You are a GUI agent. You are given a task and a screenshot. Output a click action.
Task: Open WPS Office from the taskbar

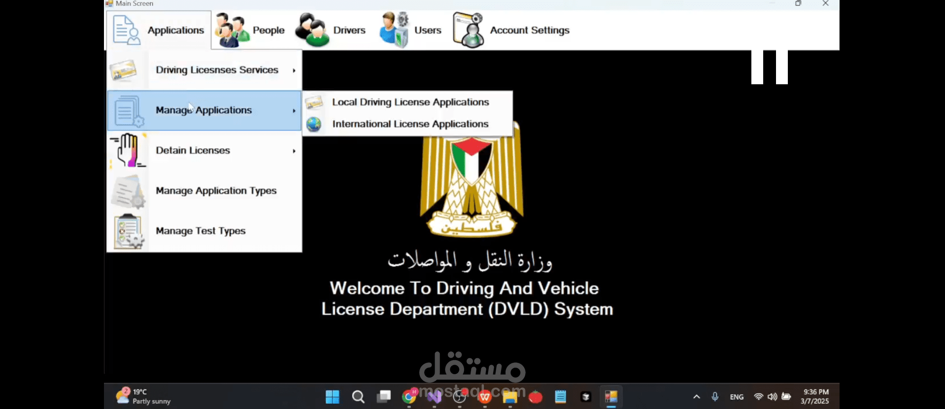(485, 397)
